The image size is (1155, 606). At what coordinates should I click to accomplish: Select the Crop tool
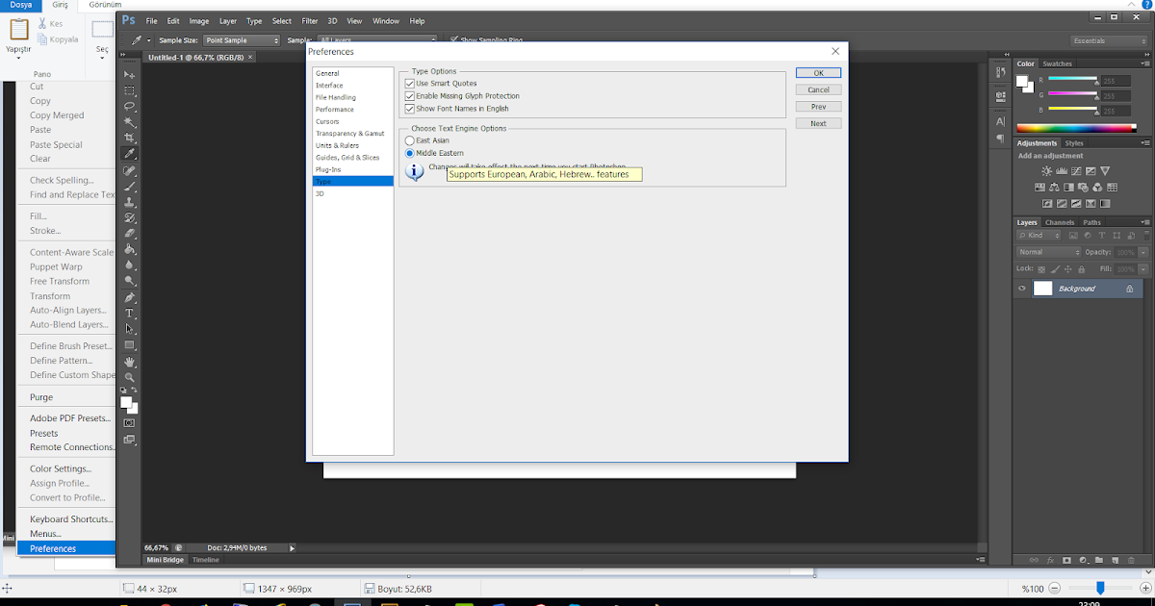coord(129,139)
